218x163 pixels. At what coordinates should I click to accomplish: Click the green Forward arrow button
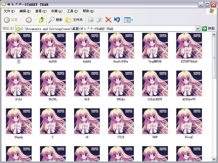pyautogui.click(x=29, y=20)
